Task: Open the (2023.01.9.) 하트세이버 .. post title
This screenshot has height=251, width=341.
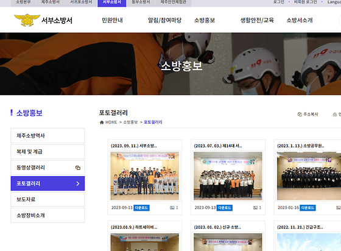Action: point(134,227)
